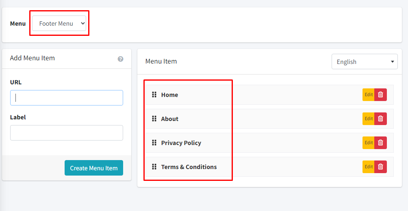Open the English language dropdown
The width and height of the screenshot is (408, 211).
[364, 62]
